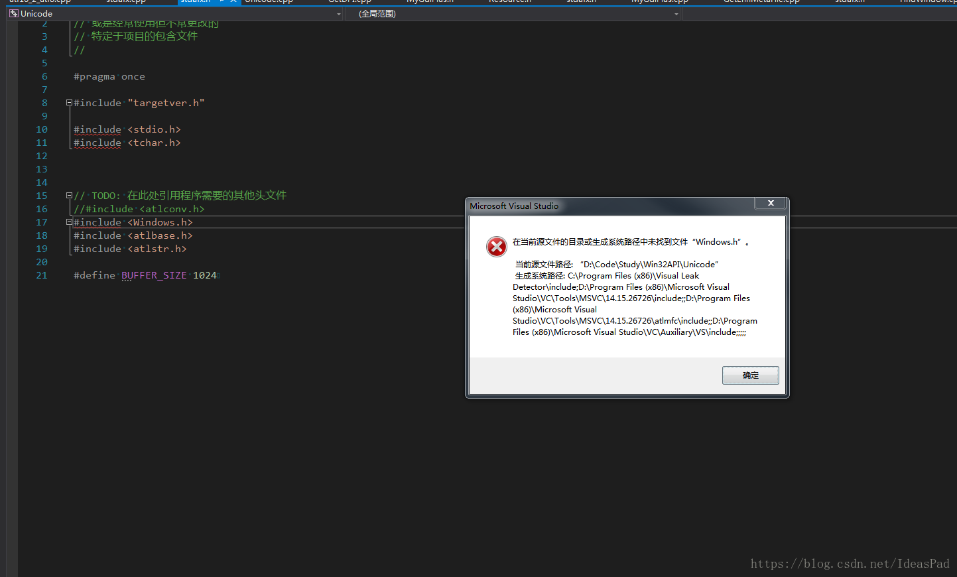This screenshot has width=957, height=577.
Task: Click the #pragma once line
Action: pyautogui.click(x=109, y=76)
